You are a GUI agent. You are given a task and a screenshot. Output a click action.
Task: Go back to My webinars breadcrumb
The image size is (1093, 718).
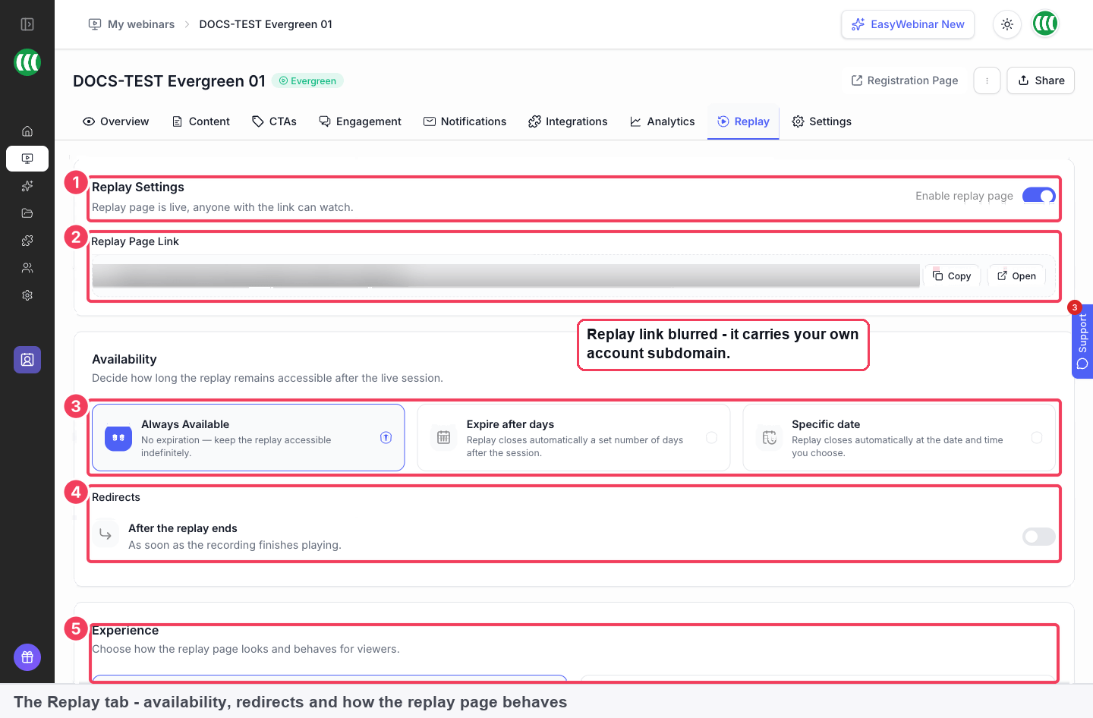pos(132,24)
